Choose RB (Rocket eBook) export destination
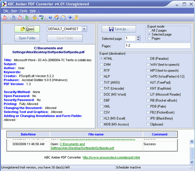The image size is (195, 171). [x=162, y=100]
